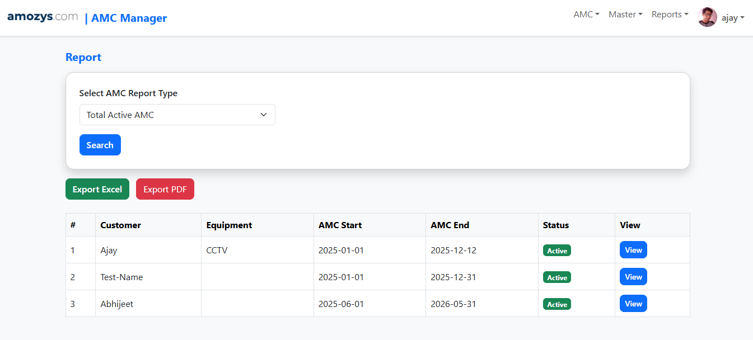Click the amozys.com logo
Viewport: 753px width, 340px height.
coord(43,17)
